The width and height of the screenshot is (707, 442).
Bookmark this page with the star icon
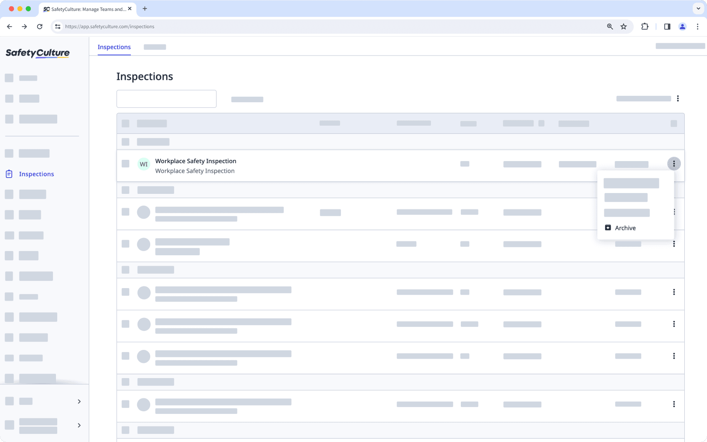click(x=624, y=26)
